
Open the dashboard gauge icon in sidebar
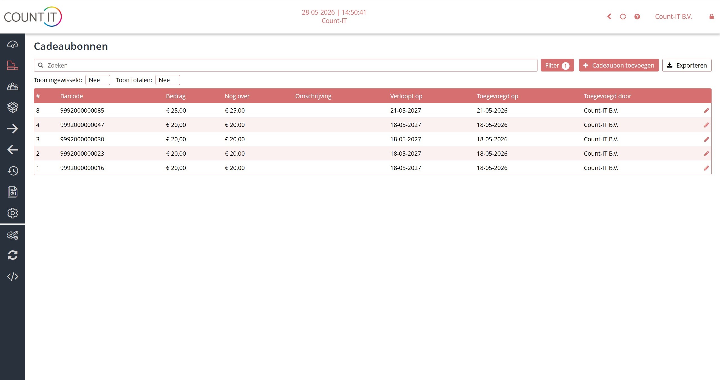13,44
